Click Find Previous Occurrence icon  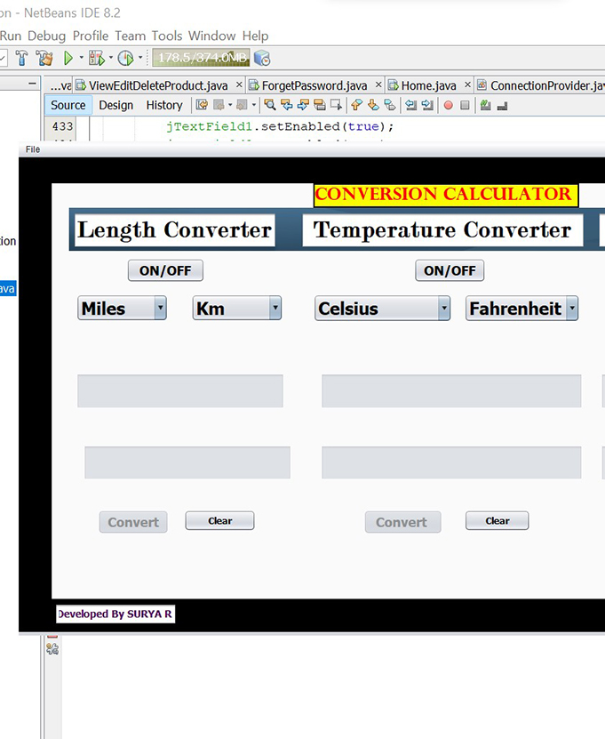(x=286, y=105)
